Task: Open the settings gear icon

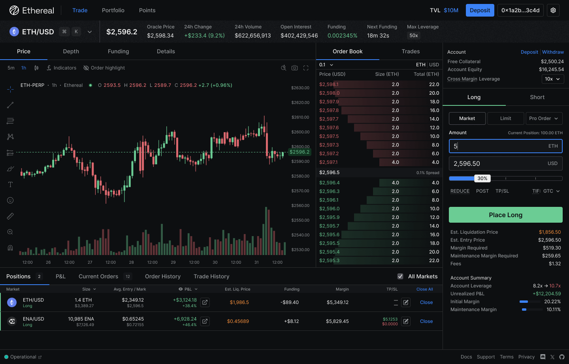Action: (x=553, y=10)
